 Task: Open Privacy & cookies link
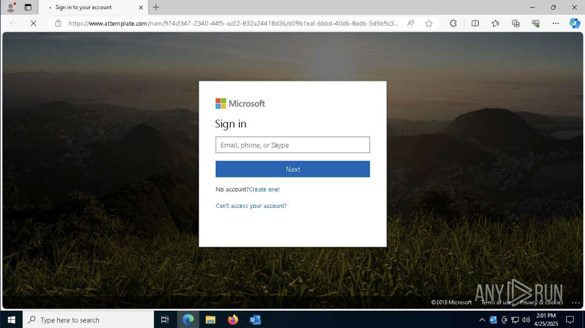(541, 302)
